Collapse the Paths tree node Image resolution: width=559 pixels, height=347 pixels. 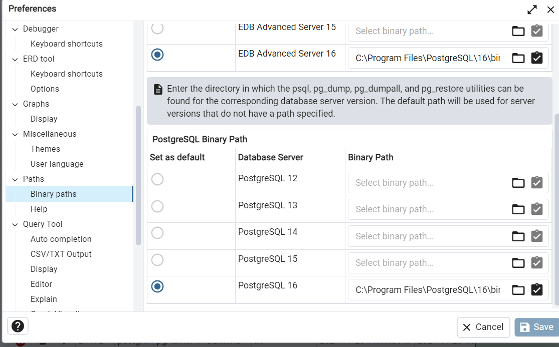click(15, 179)
